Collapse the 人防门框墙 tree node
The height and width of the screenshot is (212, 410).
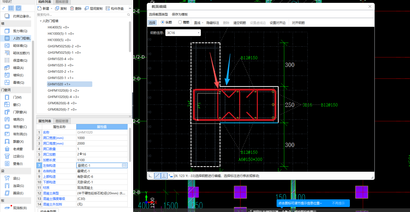click(41, 21)
